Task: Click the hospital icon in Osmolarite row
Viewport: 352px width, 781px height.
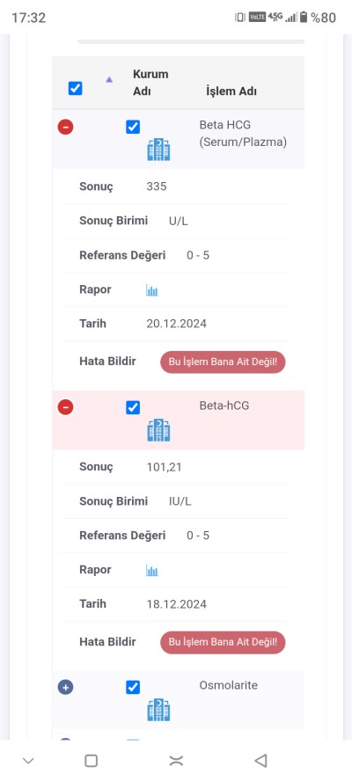Action: coord(158,710)
